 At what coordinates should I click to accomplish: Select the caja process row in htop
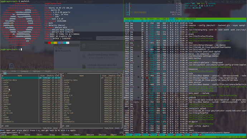click(x=185, y=73)
